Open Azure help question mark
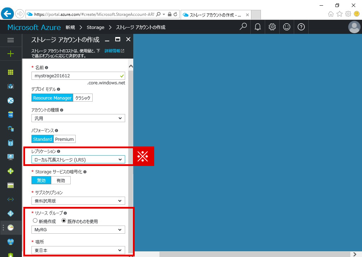This screenshot has height=257, width=362. (301, 27)
